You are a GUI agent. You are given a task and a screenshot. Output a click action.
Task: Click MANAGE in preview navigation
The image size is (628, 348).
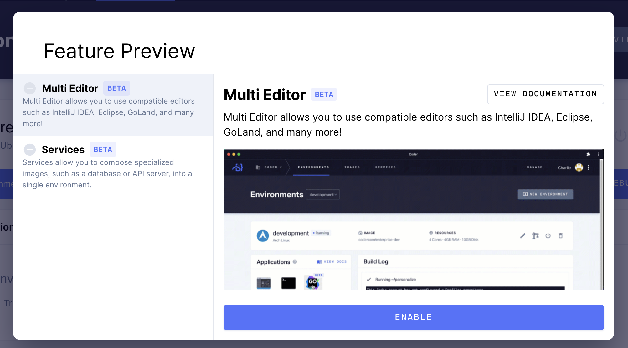(x=534, y=167)
